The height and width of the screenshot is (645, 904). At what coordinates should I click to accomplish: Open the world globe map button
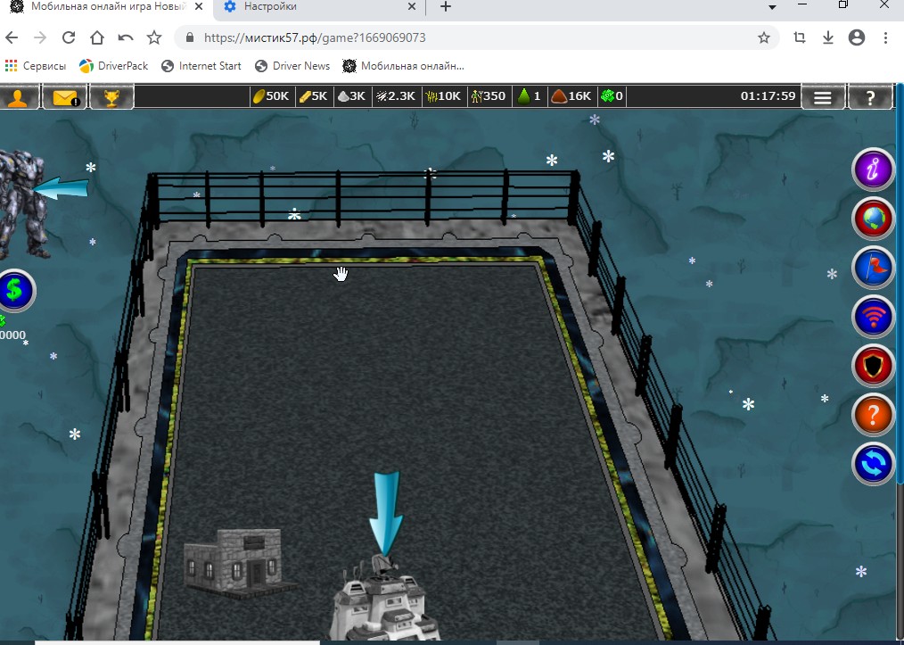pos(873,219)
